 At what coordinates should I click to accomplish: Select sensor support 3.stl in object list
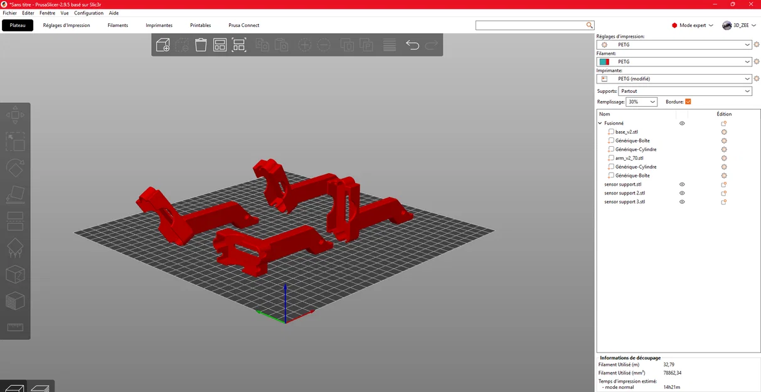pyautogui.click(x=625, y=202)
